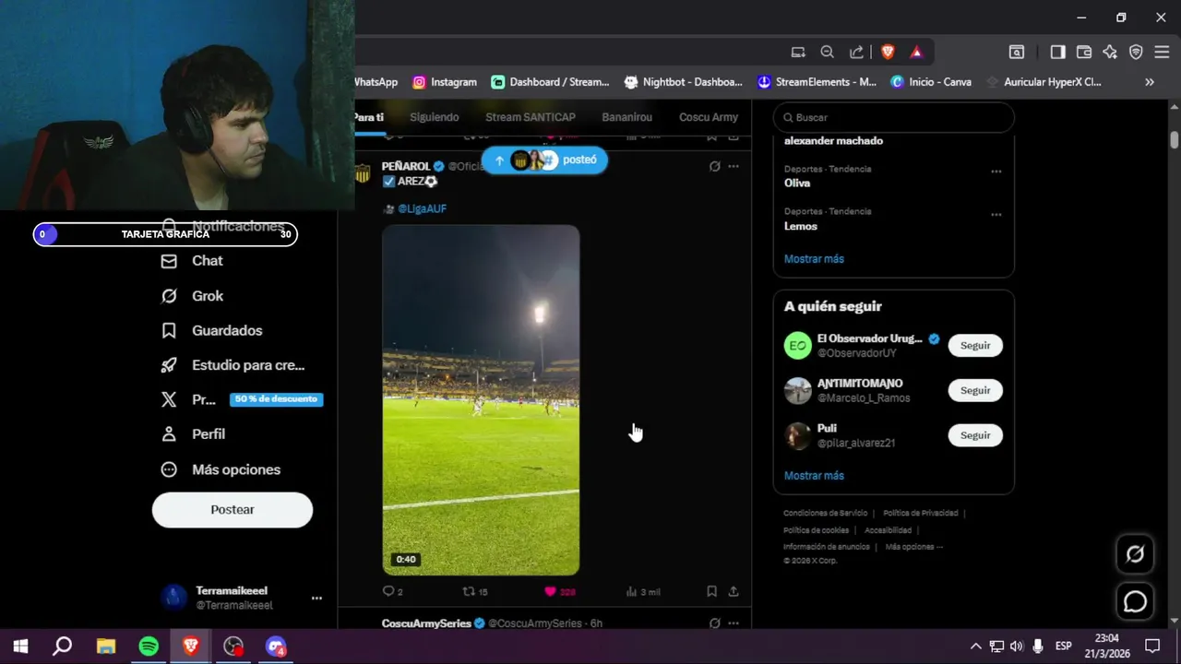Click the X page vertical scrollbar
The height and width of the screenshot is (664, 1181).
click(1175, 140)
